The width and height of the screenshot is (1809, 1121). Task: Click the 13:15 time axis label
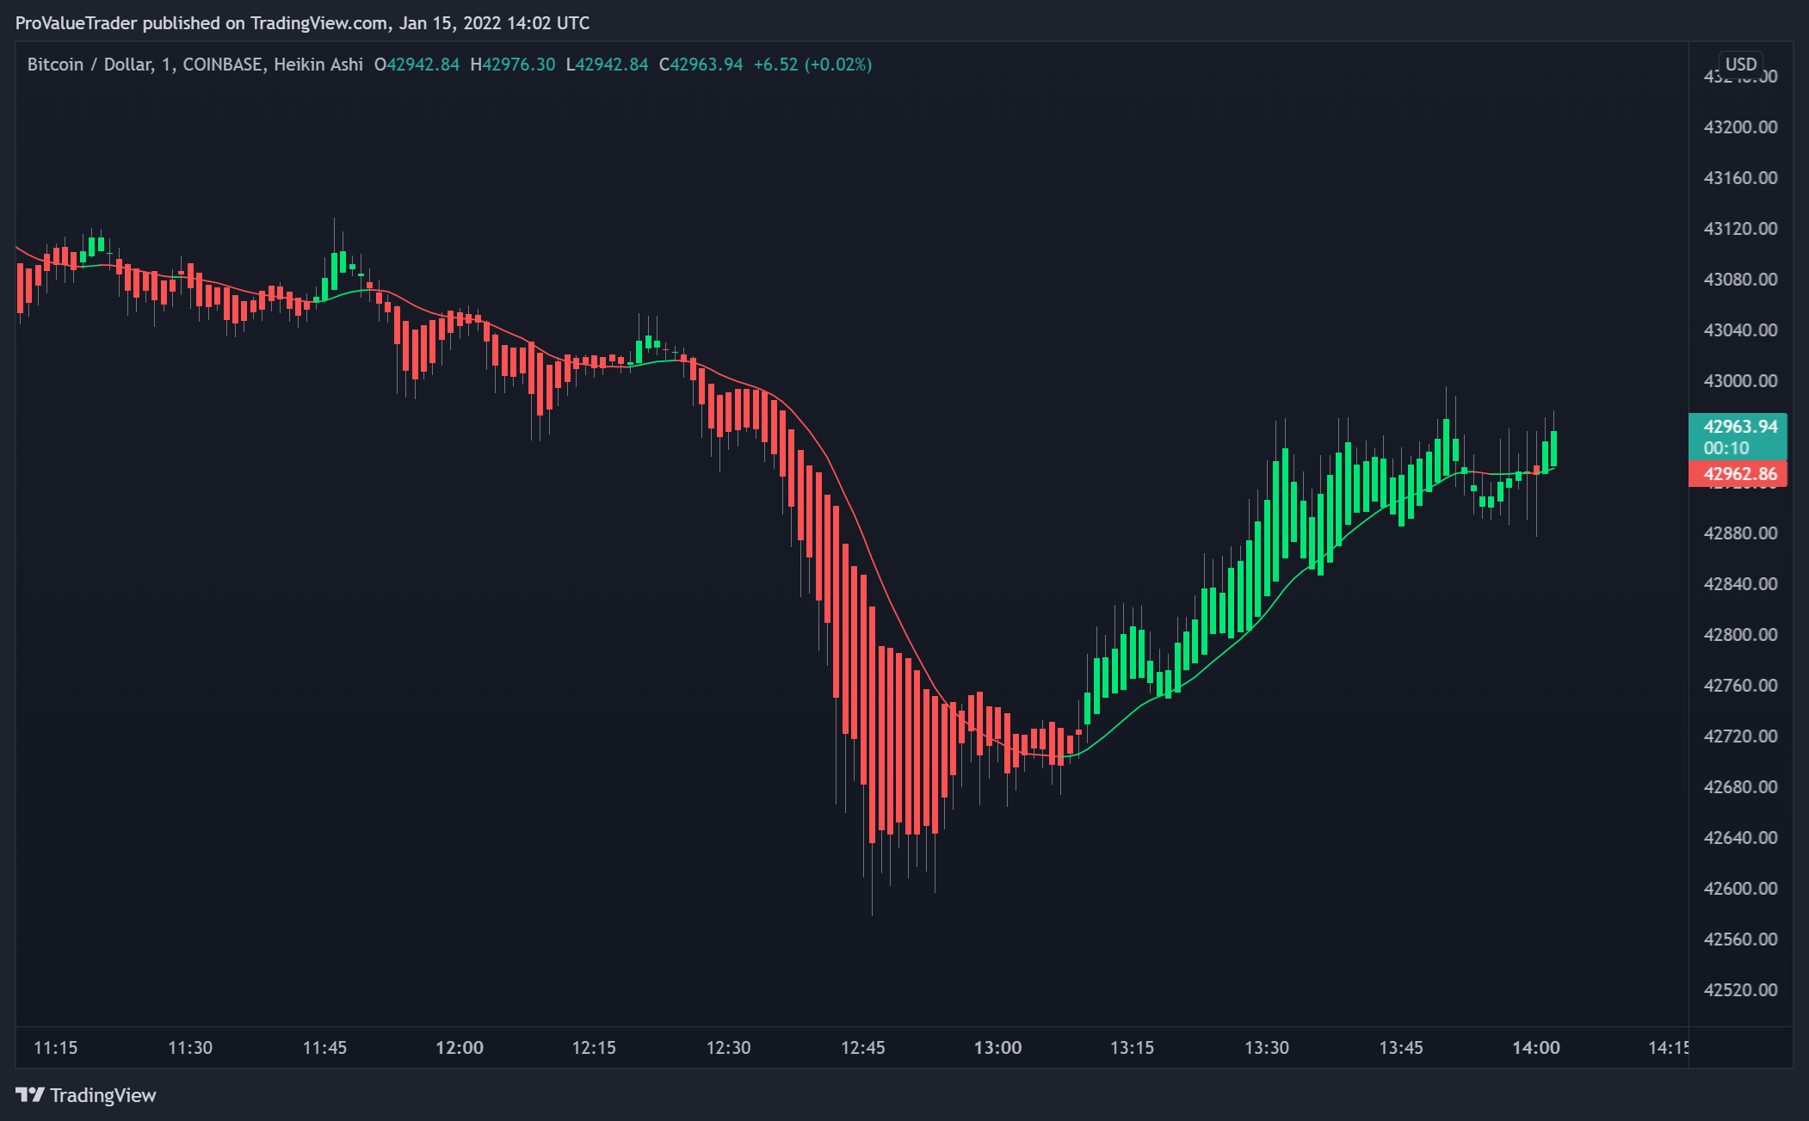1133,1048
